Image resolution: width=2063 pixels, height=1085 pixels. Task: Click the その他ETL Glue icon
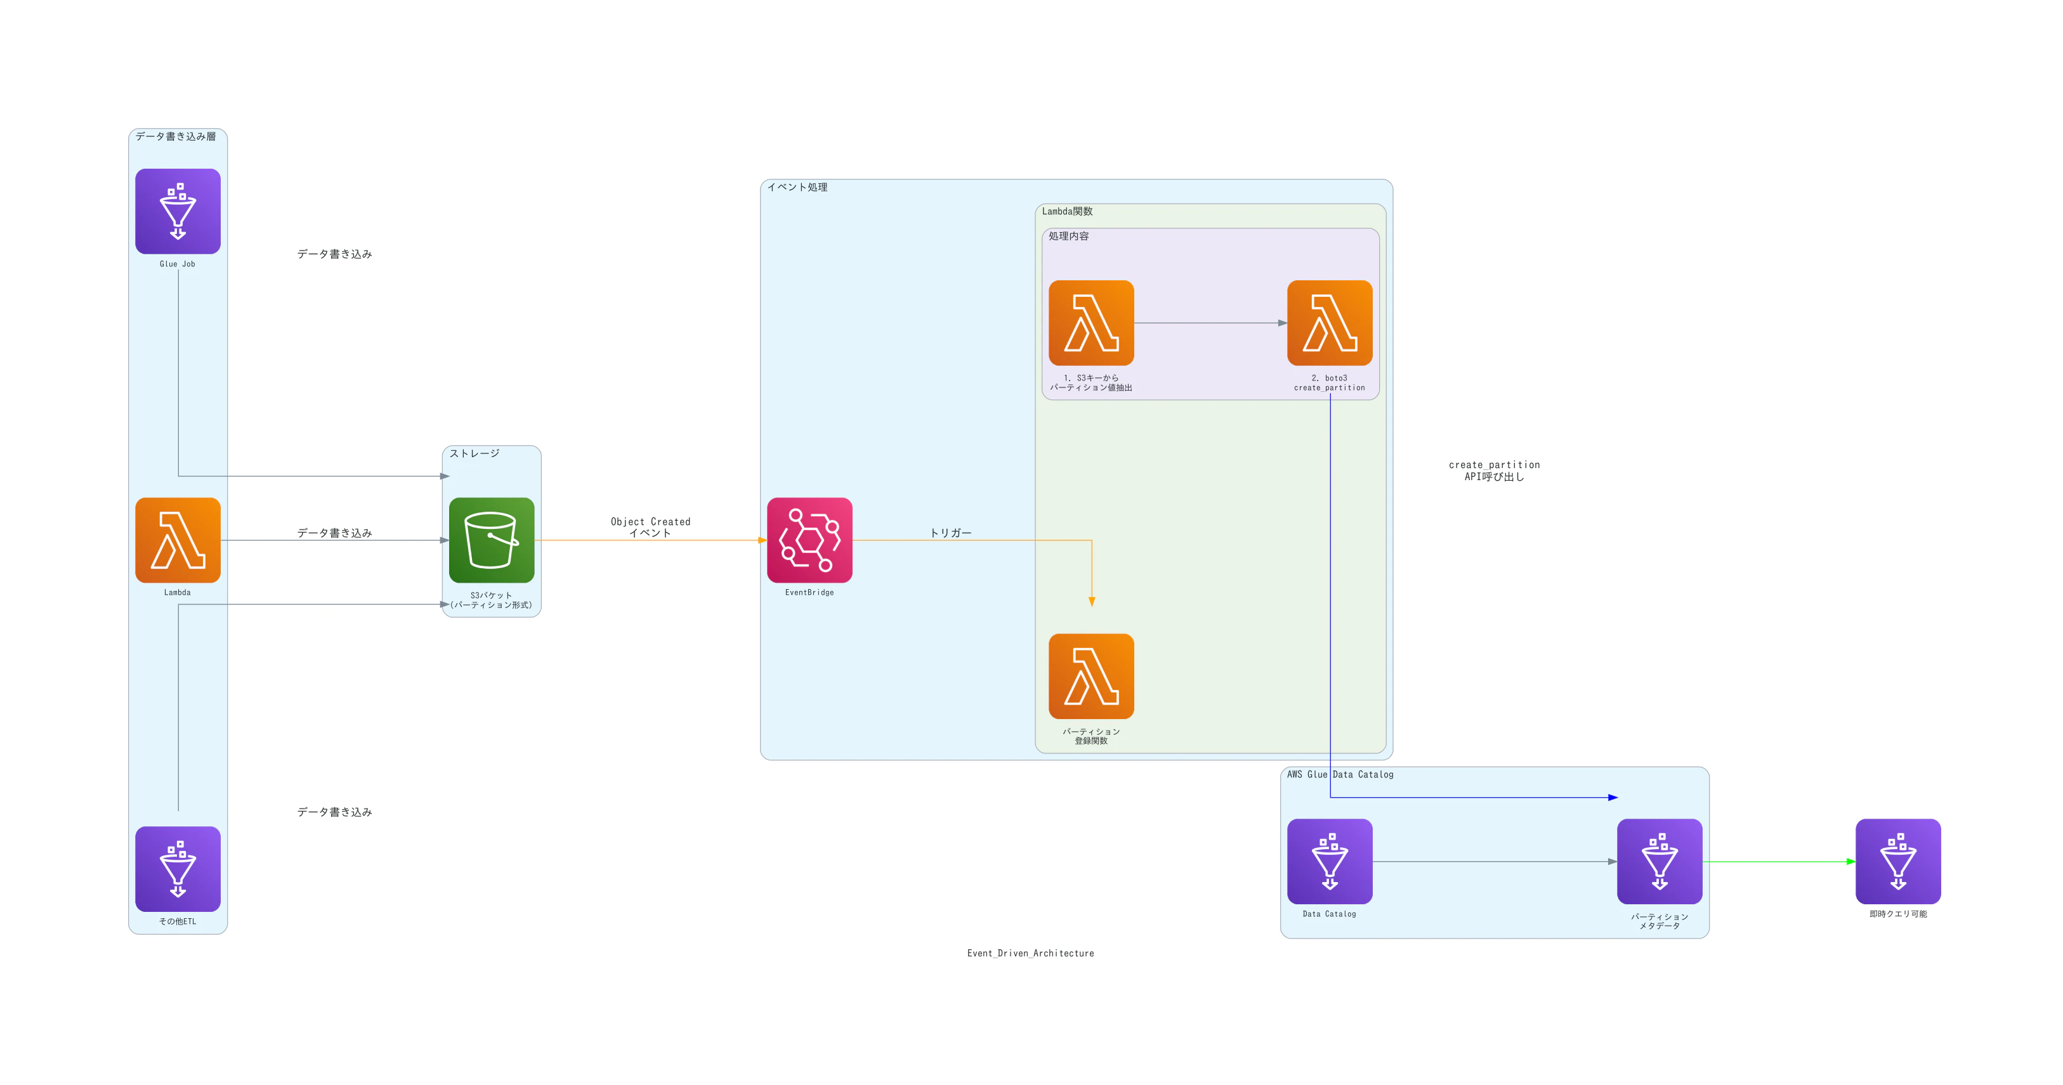pyautogui.click(x=178, y=869)
